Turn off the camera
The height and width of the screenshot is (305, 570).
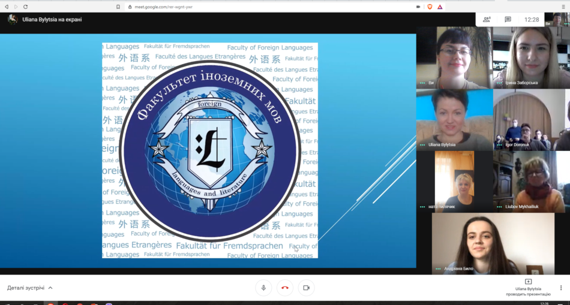[x=306, y=288]
